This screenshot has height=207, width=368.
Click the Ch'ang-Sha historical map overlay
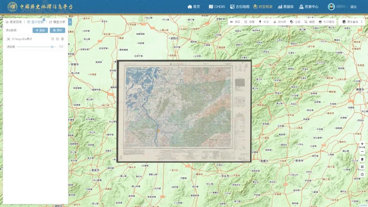click(184, 111)
